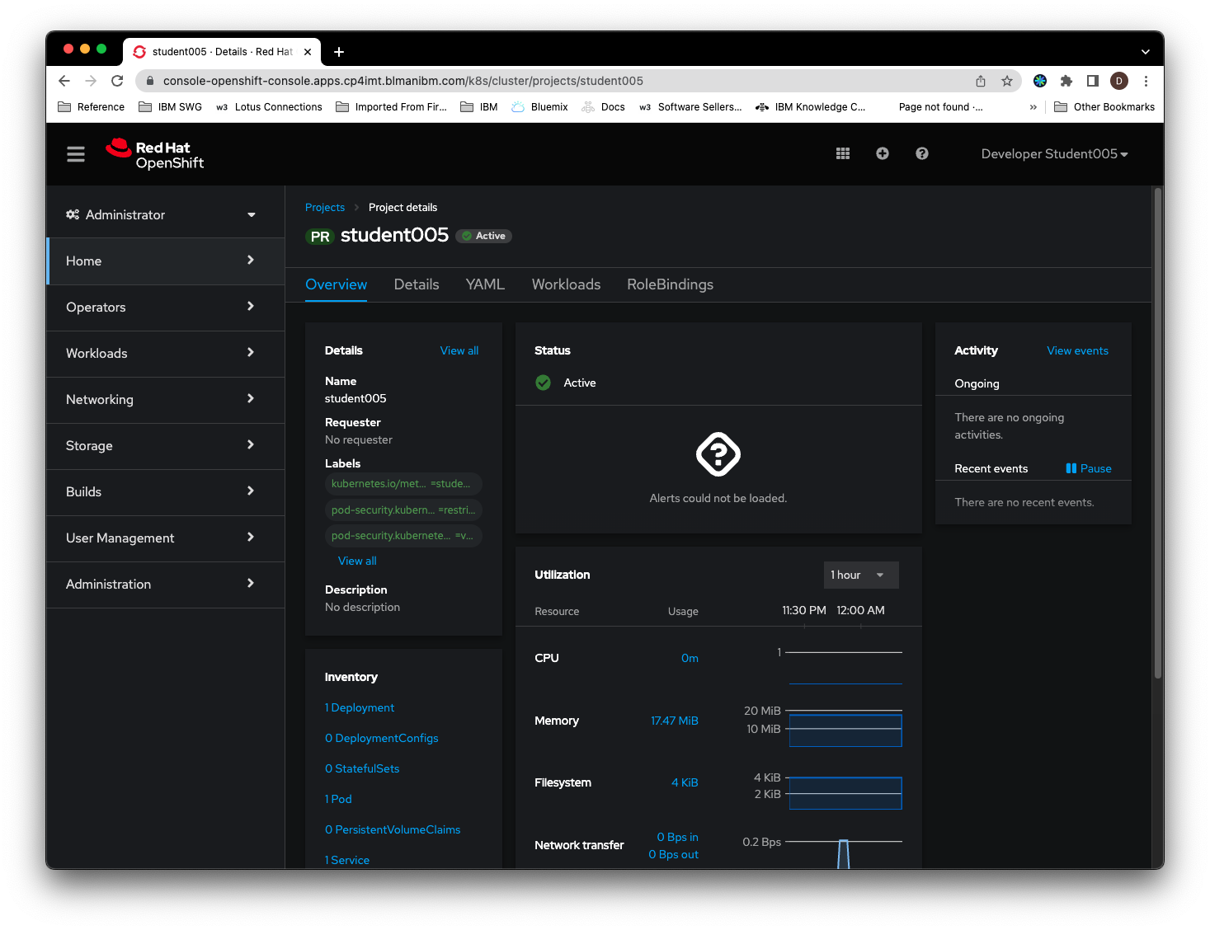Open the help question mark icon

pyautogui.click(x=922, y=153)
